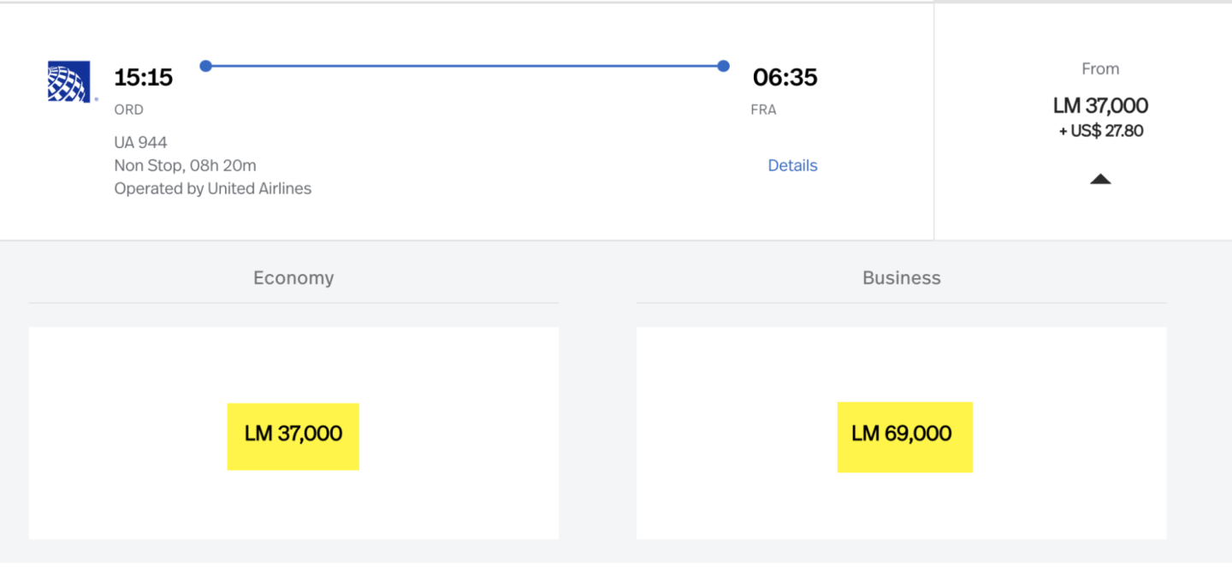The width and height of the screenshot is (1232, 570).
Task: Click the Business cabin heading
Action: [901, 278]
